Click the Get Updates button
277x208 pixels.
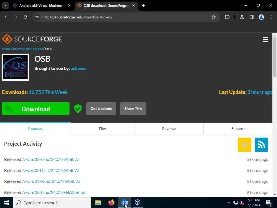coord(101,109)
